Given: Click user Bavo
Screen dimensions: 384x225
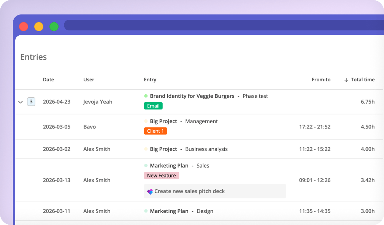Looking at the screenshot, I should (90, 127).
